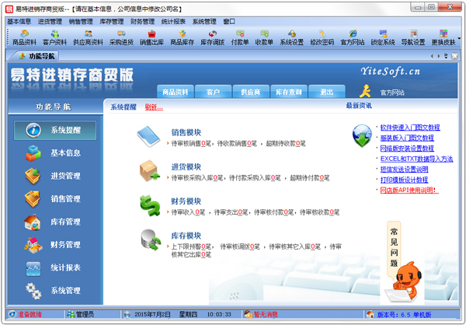Click 锁定系统 toolbar icon
This screenshot has width=466, height=325.
click(x=383, y=38)
